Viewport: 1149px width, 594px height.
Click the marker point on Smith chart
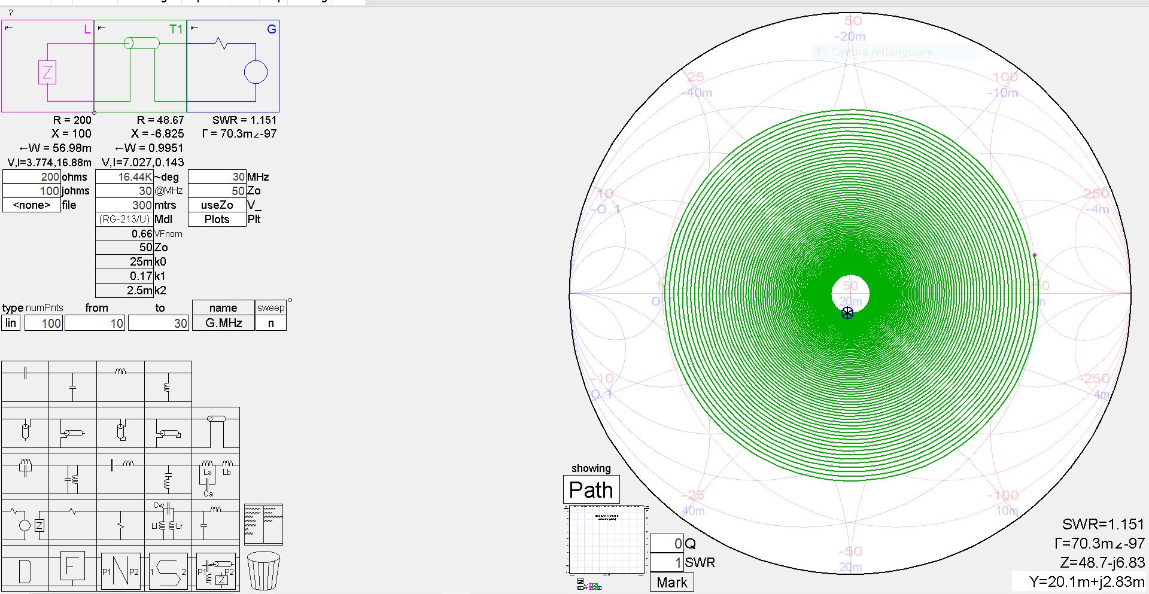[x=847, y=313]
